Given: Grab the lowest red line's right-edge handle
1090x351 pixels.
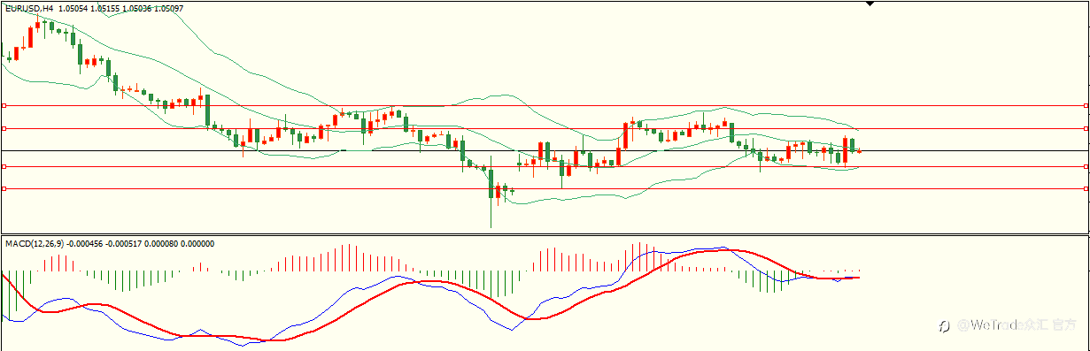Looking at the screenshot, I should pos(1086,188).
